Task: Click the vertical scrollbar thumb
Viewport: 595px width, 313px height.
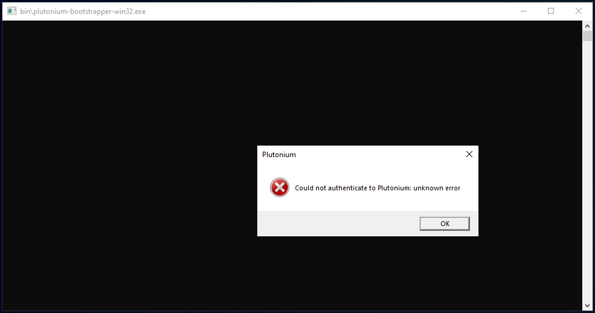Action: point(587,36)
